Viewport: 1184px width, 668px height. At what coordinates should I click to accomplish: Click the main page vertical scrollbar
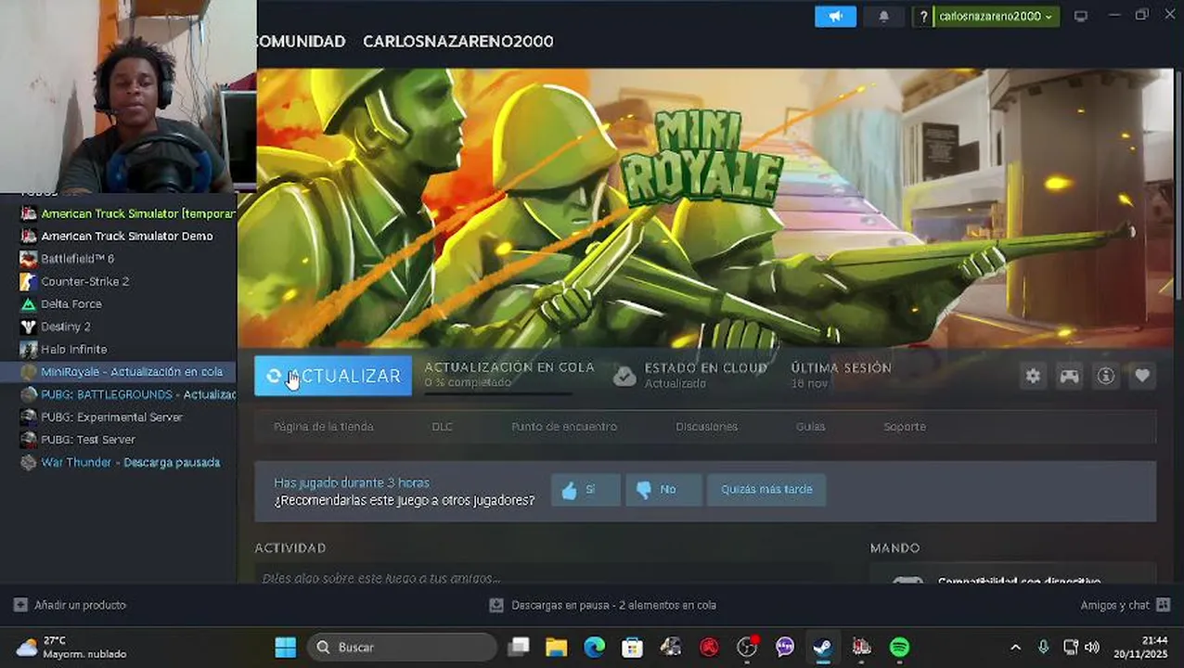point(1178,186)
